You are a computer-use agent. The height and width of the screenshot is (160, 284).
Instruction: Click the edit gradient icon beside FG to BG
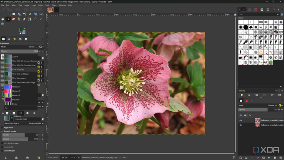(x=43, y=119)
